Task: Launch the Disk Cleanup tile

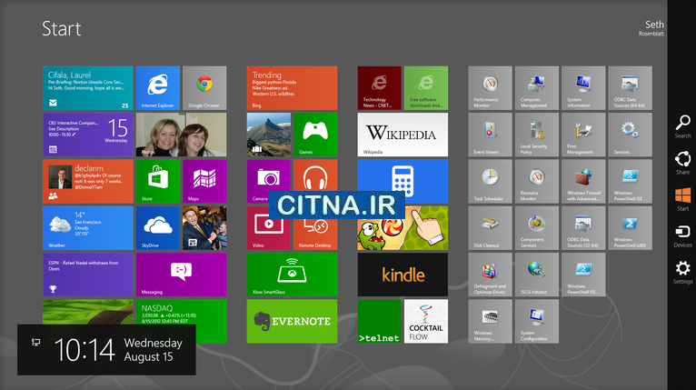Action: 491,227
